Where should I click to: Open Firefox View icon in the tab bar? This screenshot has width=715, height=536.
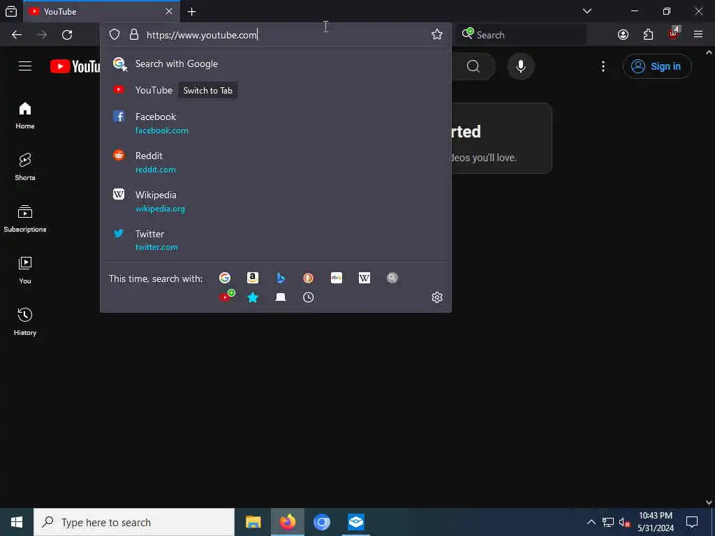click(x=11, y=11)
